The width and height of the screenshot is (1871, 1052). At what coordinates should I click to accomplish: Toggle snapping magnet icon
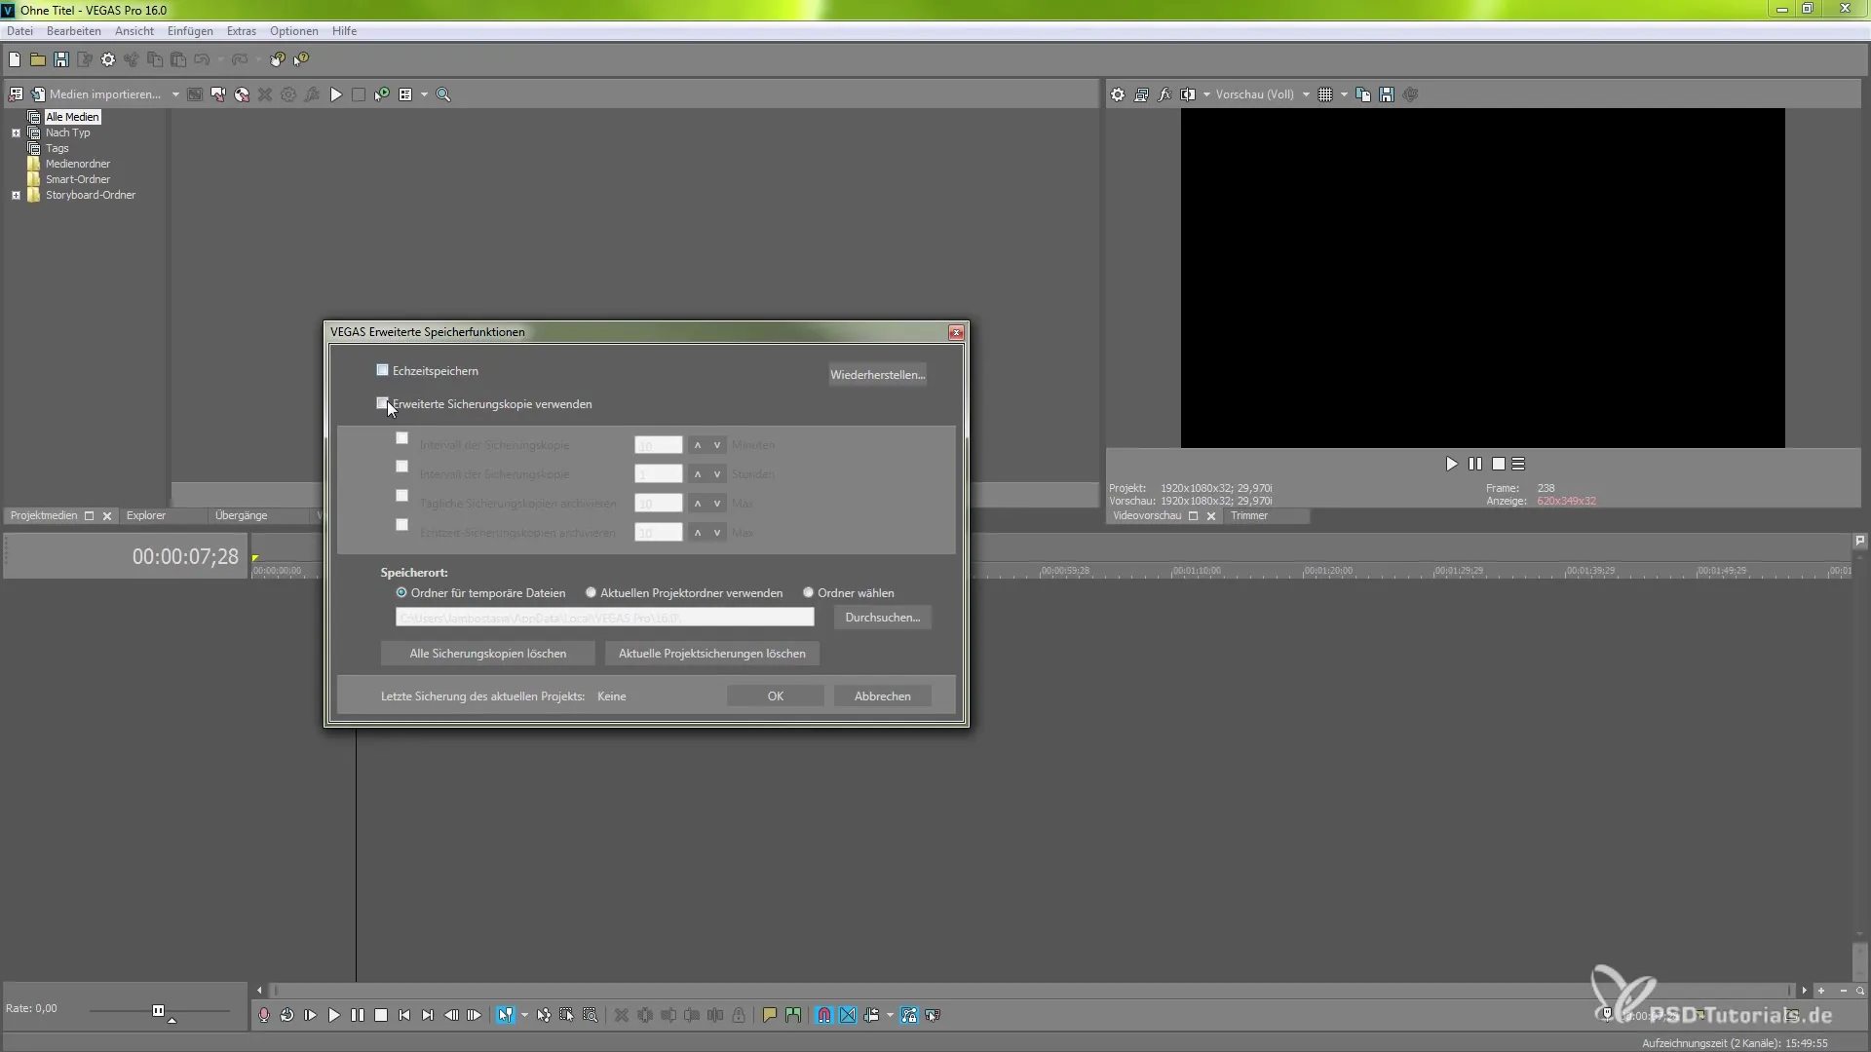click(824, 1015)
